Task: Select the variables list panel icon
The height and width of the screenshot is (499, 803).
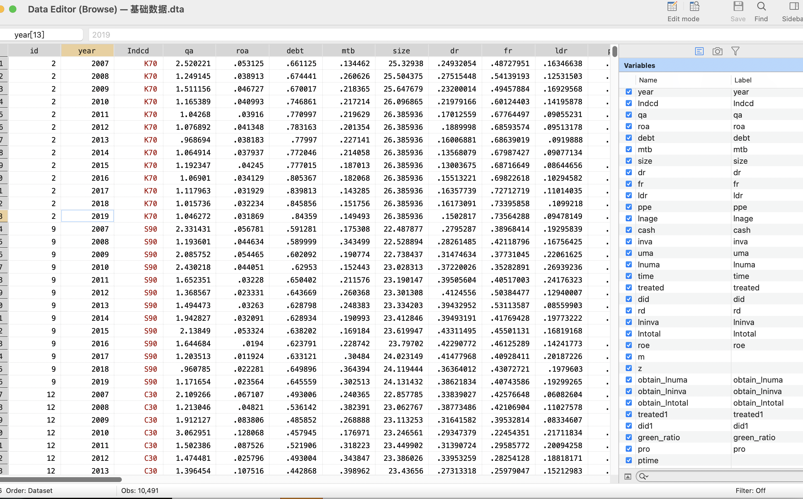Action: [699, 51]
